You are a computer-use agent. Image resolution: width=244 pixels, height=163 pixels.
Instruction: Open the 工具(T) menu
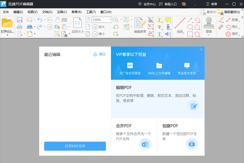(x=91, y=12)
